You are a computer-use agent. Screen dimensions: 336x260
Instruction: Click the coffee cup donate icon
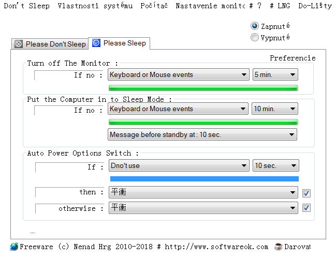[279, 247]
